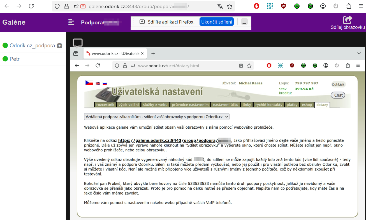Image resolution: width=366 pixels, height=220 pixels.
Task: Open the rychlé kontakty tab
Action: pos(269,105)
